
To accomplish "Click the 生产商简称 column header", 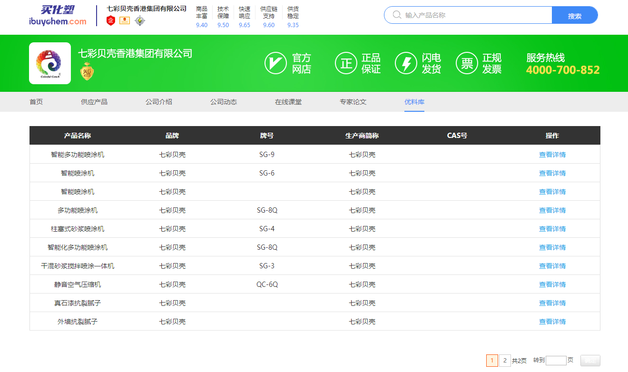I will click(362, 136).
